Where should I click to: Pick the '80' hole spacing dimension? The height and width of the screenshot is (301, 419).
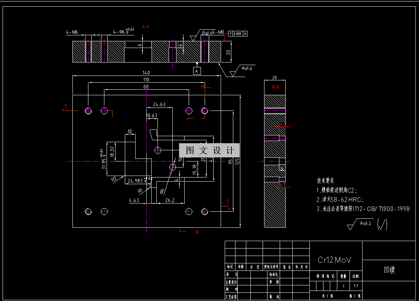tap(146, 87)
